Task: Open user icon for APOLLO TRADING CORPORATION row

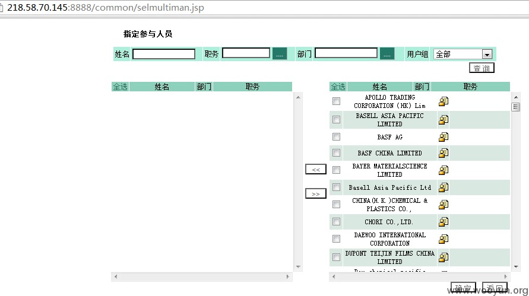Action: coord(444,101)
